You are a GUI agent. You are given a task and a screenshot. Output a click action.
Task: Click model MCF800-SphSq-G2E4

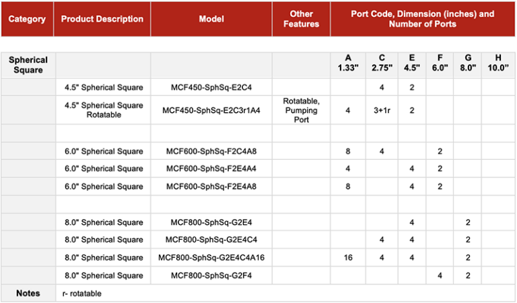tap(211, 222)
